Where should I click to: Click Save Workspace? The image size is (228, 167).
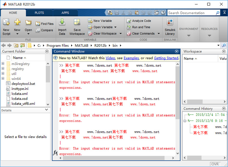(77, 27)
